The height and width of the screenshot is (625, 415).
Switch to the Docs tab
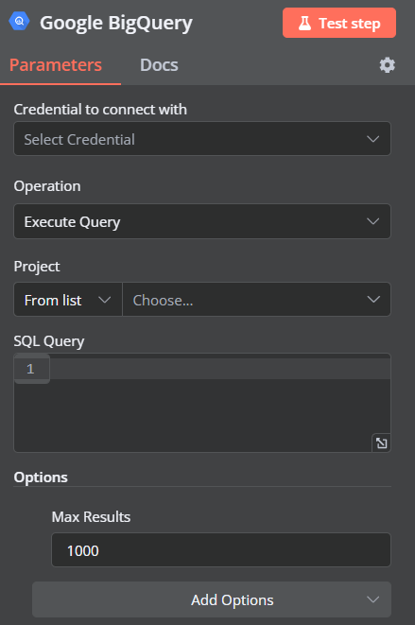tap(159, 65)
